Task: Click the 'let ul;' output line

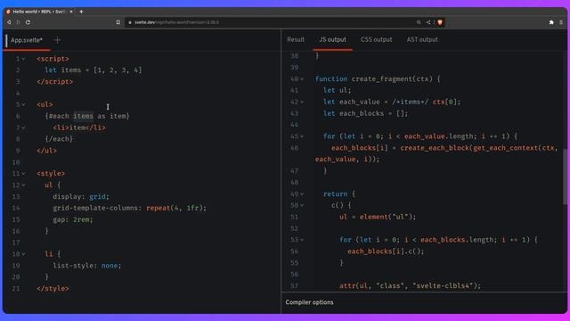Action: [x=337, y=90]
